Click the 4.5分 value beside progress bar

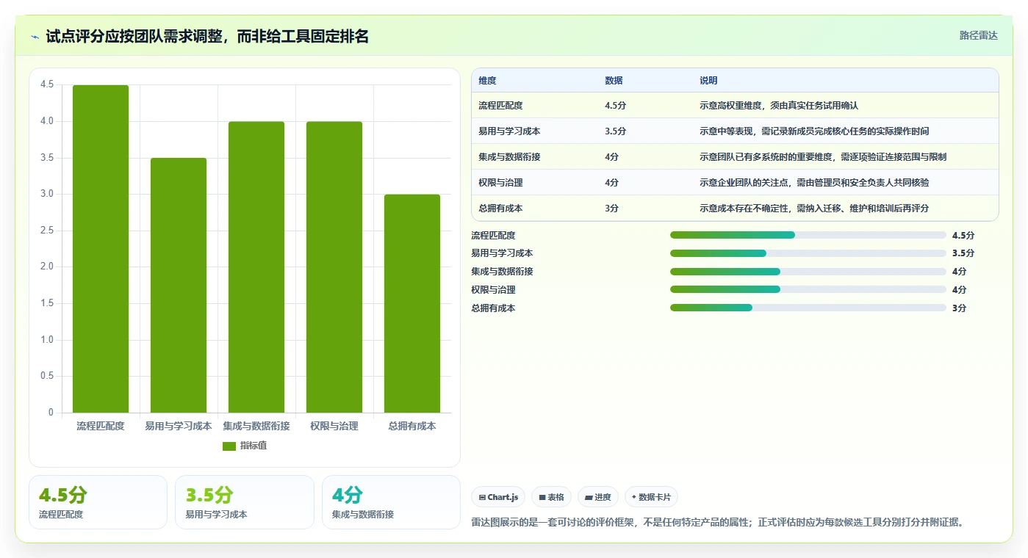[963, 235]
